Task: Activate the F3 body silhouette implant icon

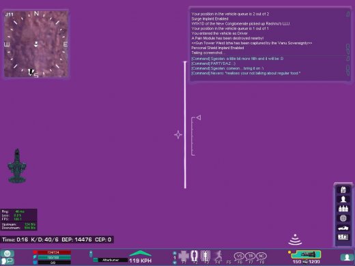Action: pos(205,256)
